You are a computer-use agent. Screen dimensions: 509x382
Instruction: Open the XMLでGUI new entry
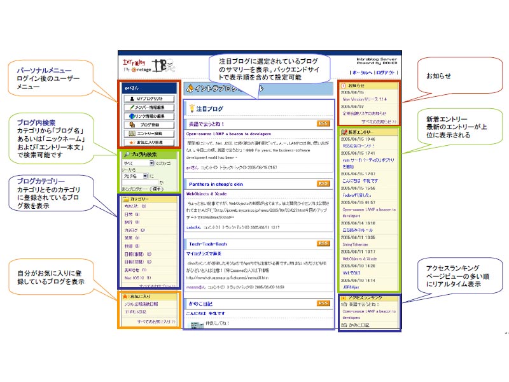(351, 273)
